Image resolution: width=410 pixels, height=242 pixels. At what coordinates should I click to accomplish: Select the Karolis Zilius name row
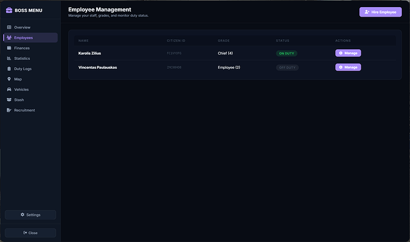235,53
